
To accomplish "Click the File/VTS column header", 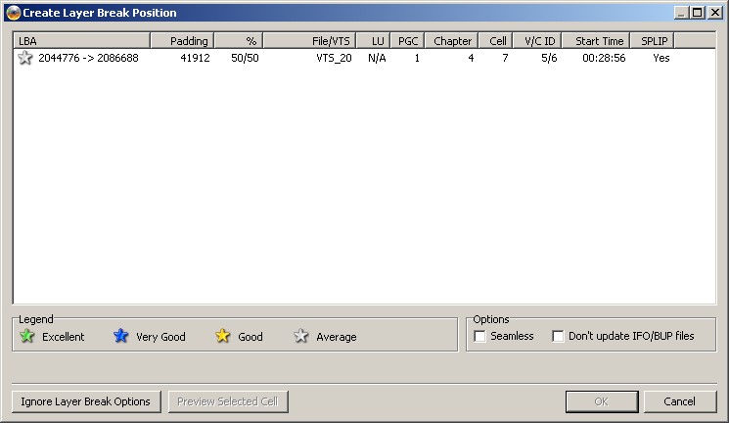I will click(x=309, y=41).
